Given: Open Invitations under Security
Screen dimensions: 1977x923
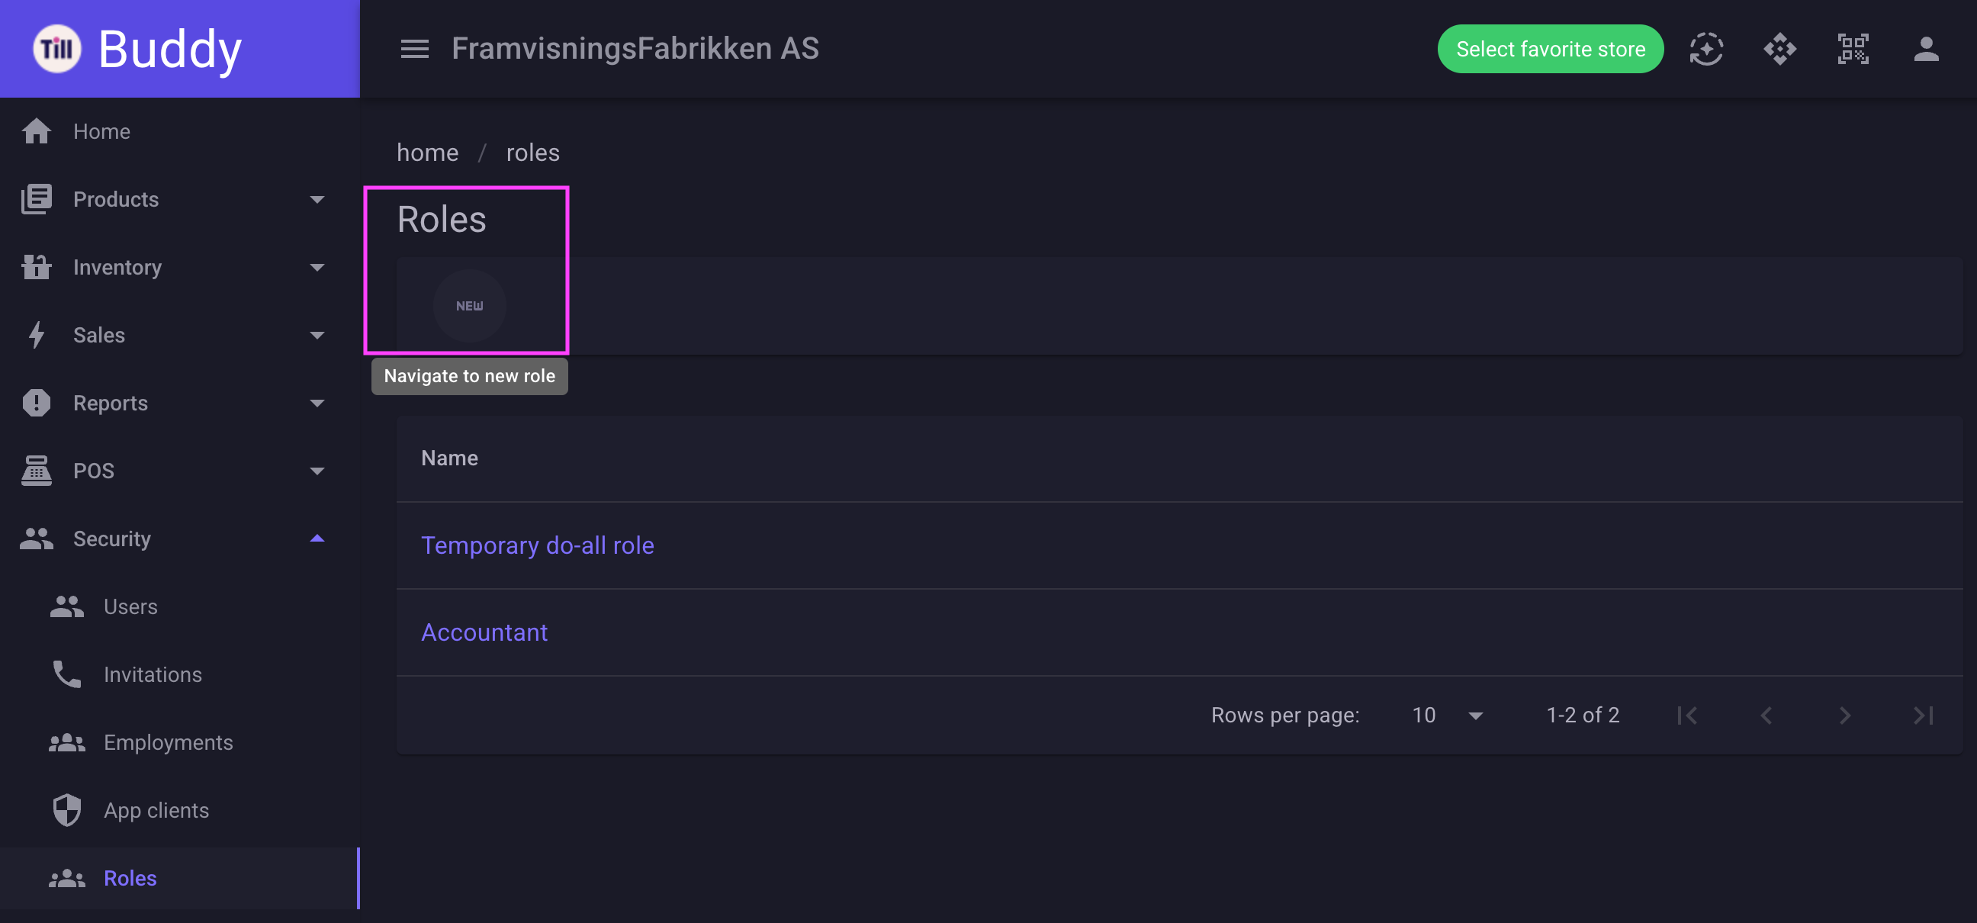Looking at the screenshot, I should 153,674.
